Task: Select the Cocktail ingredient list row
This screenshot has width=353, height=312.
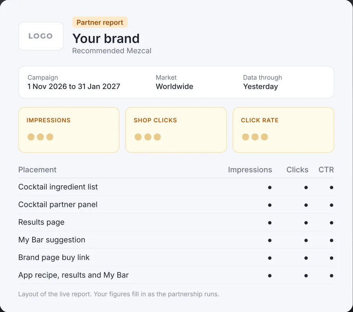Action: tap(176, 187)
